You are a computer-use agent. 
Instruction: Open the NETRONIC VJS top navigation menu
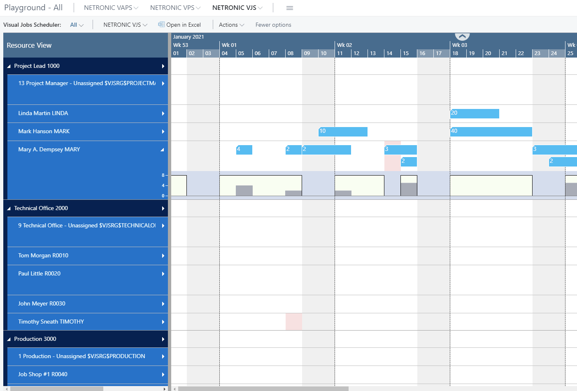point(237,8)
